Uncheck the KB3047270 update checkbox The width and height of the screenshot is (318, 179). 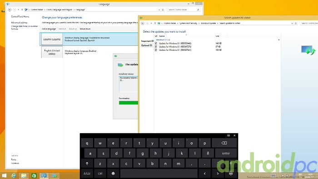click(x=156, y=47)
